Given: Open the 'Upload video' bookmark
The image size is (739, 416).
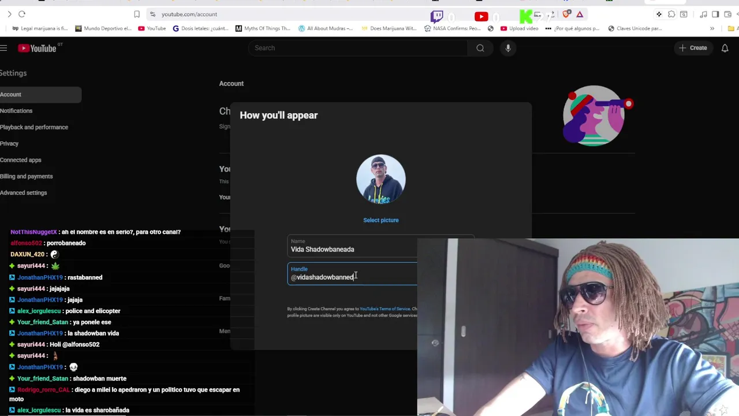Looking at the screenshot, I should click(520, 28).
